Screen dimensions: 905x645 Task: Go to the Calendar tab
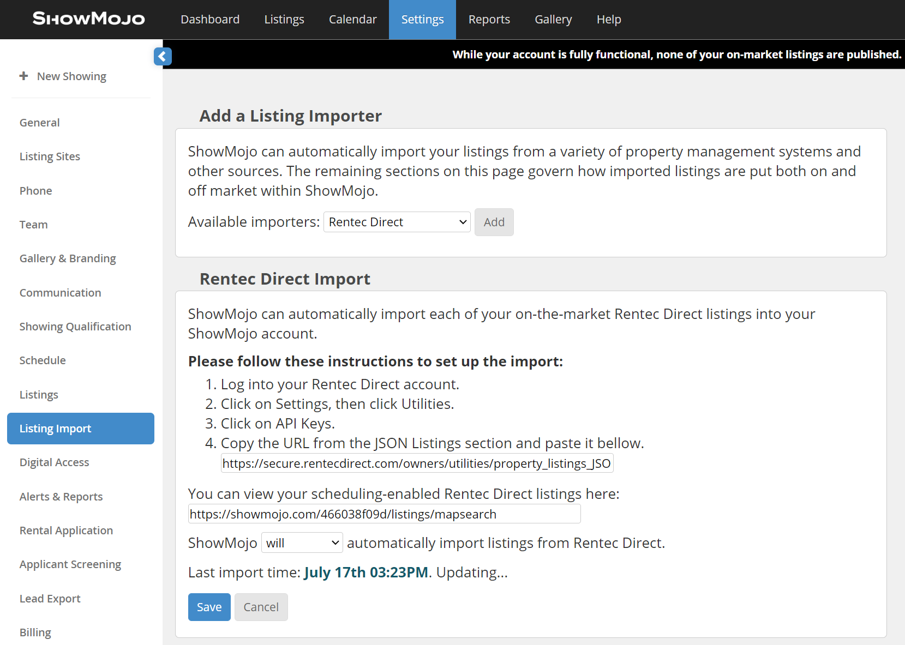(352, 20)
